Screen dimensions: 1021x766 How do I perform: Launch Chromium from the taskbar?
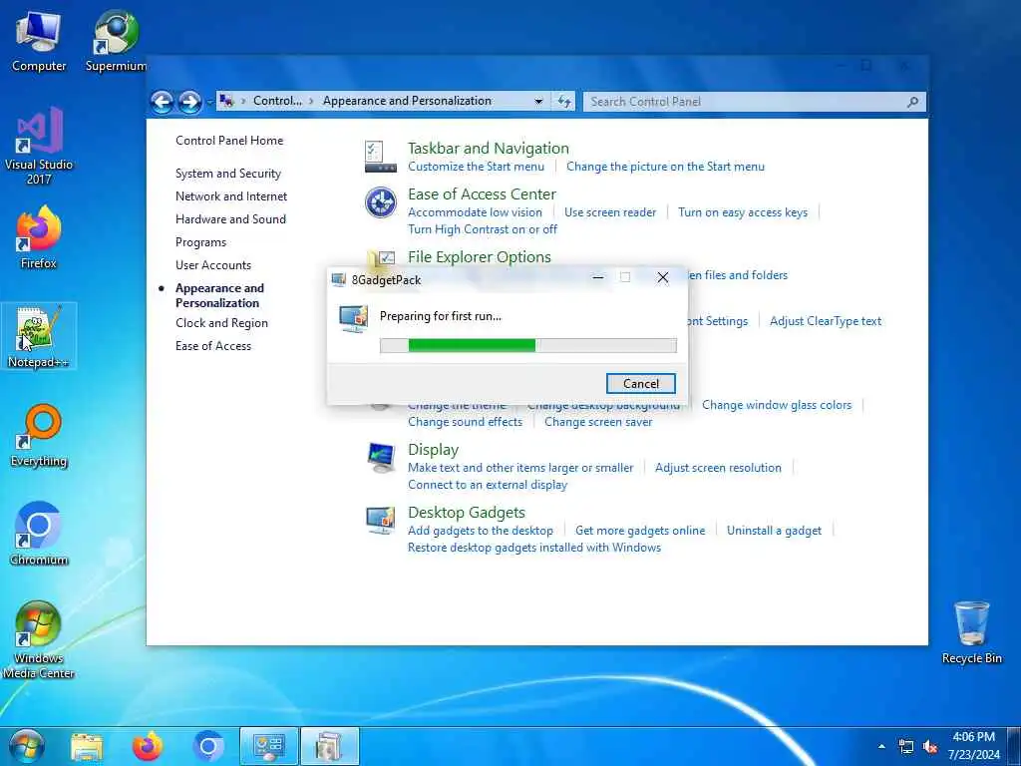pos(208,746)
